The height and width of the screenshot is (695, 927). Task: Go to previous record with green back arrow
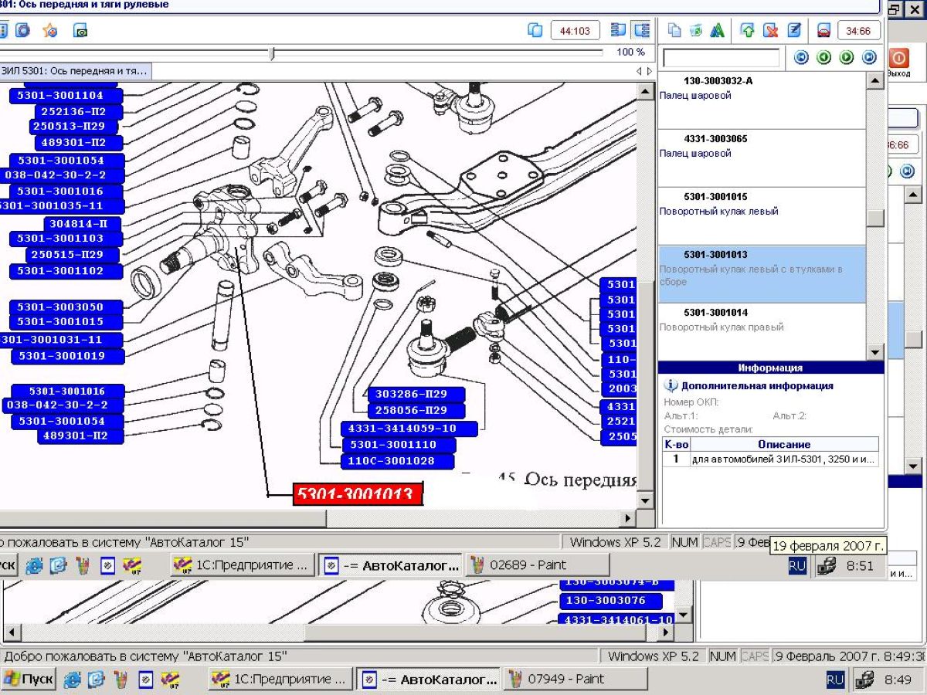(x=824, y=57)
